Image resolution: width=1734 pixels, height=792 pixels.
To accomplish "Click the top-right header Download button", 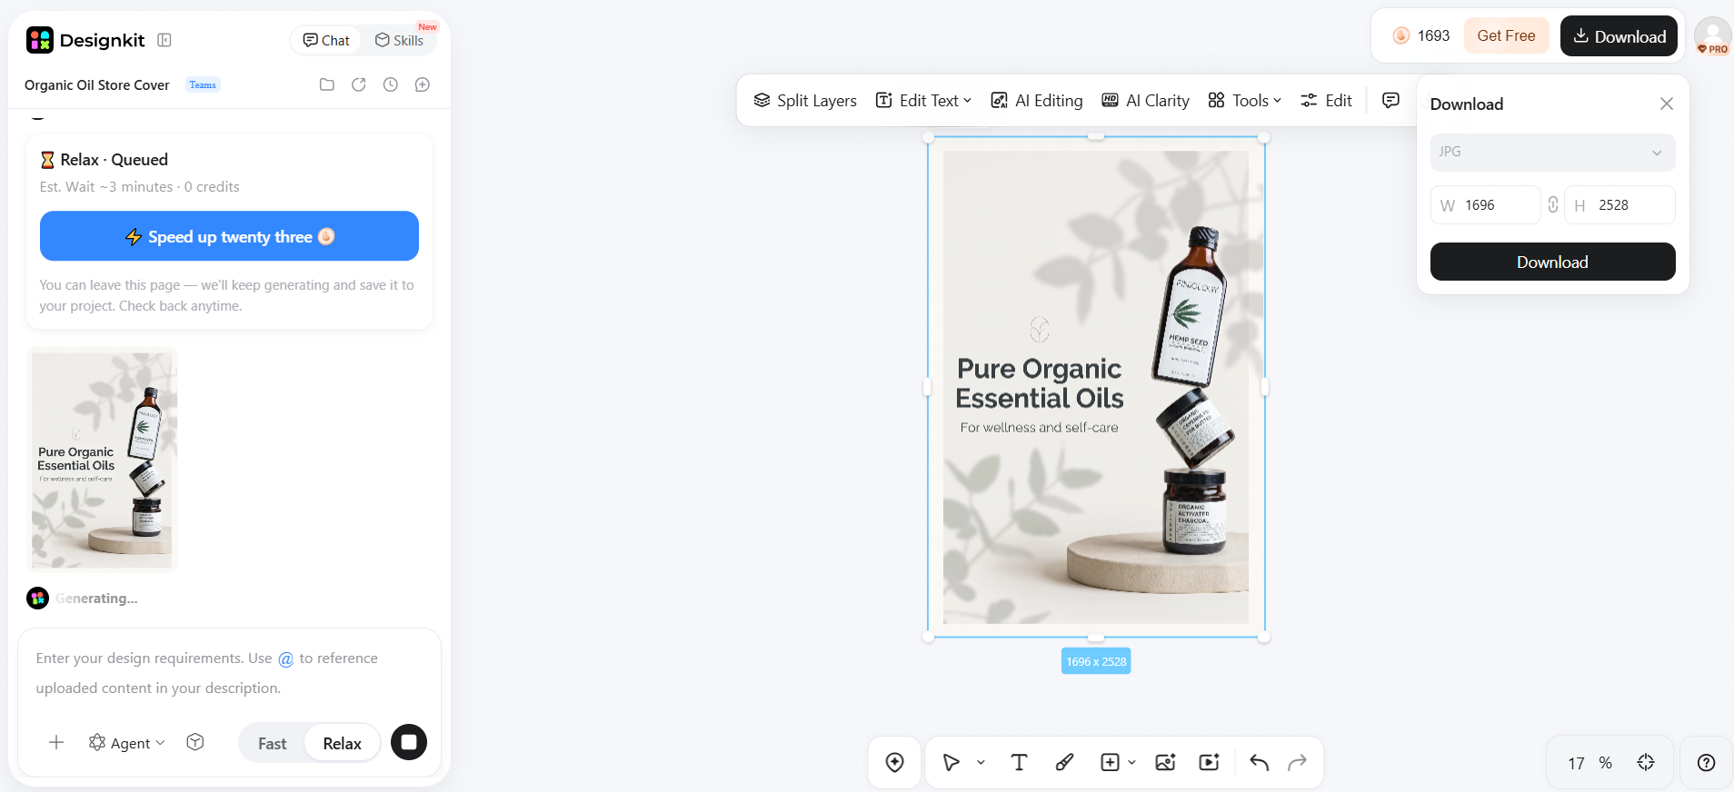I will coord(1619,36).
